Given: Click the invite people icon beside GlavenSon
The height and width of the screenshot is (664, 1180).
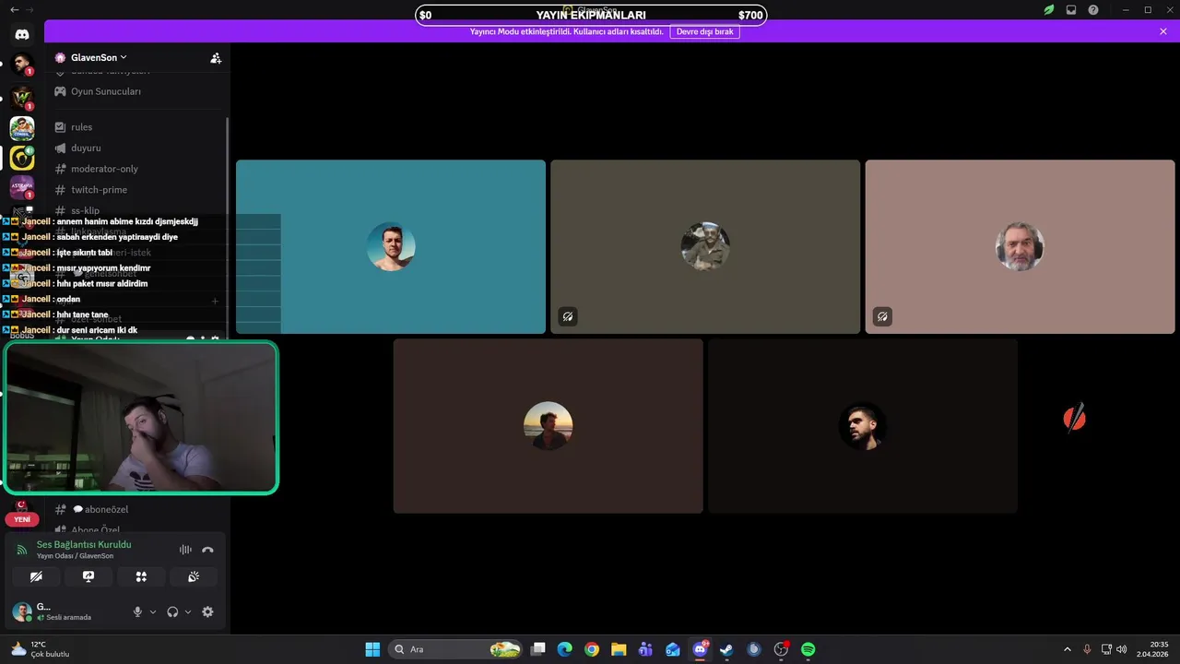Looking at the screenshot, I should pos(216,58).
